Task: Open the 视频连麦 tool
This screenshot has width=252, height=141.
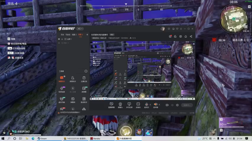Action: 61,90
